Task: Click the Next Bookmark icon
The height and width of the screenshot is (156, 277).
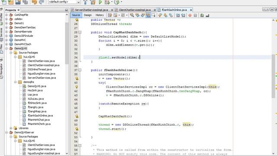Action: click(x=165, y=16)
